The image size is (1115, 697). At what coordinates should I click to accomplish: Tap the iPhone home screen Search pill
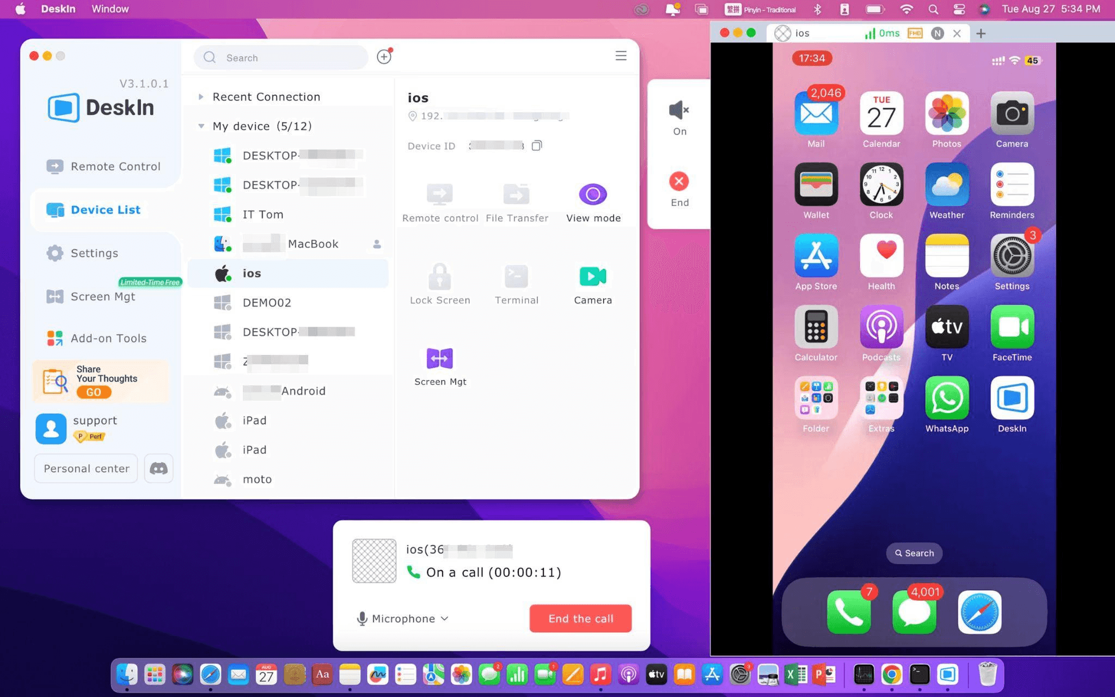914,553
